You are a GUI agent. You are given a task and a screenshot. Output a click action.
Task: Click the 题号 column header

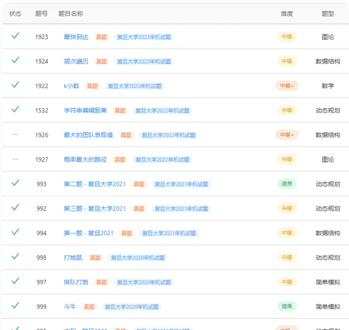click(x=41, y=13)
